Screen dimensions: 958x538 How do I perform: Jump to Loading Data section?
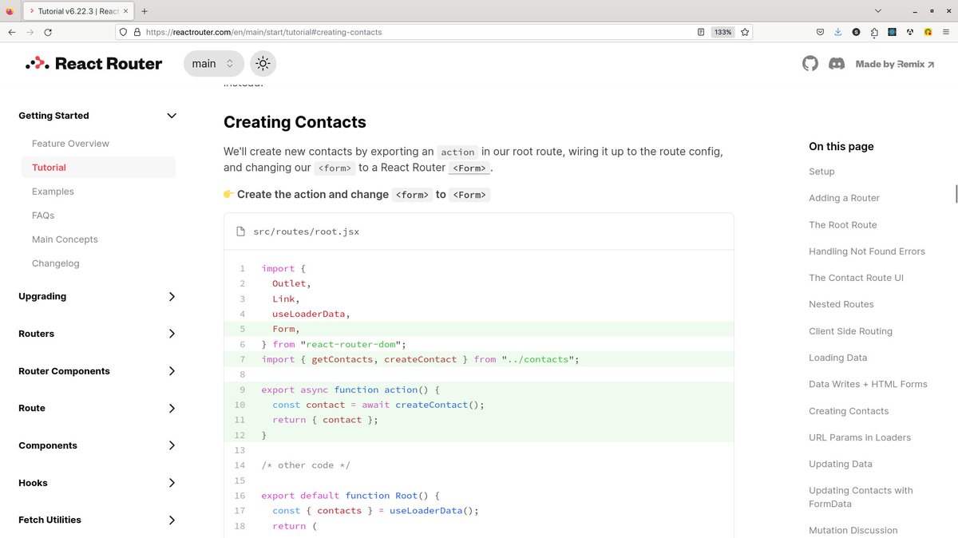(837, 358)
